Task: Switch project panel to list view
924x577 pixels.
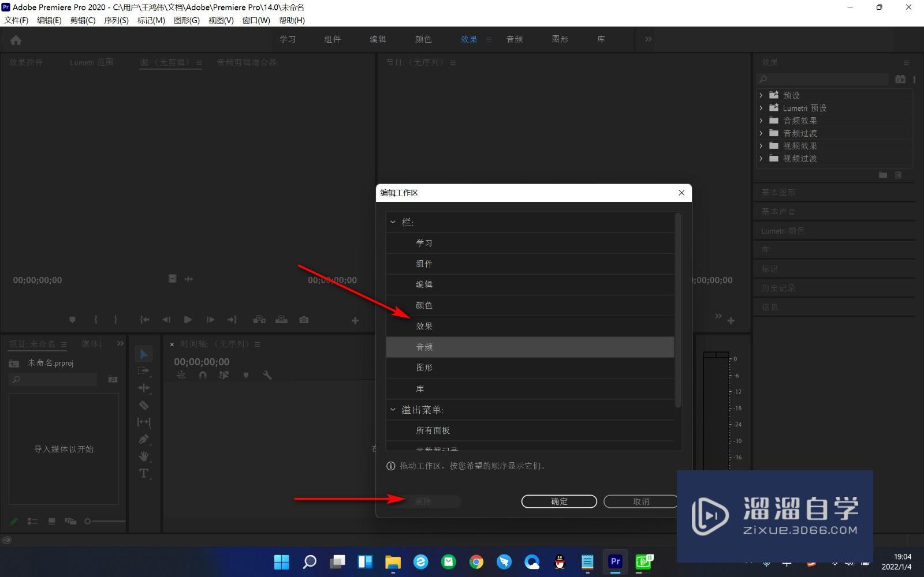Action: pyautogui.click(x=32, y=521)
